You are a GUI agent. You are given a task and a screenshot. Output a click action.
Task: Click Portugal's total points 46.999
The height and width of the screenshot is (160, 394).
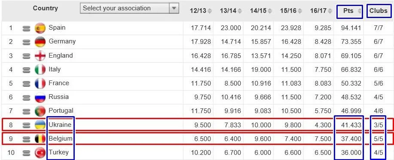(x=351, y=111)
